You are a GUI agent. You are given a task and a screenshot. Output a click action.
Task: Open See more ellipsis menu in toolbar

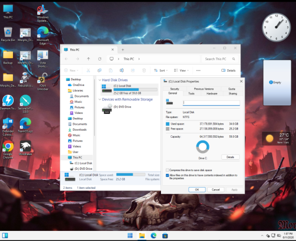(x=198, y=71)
